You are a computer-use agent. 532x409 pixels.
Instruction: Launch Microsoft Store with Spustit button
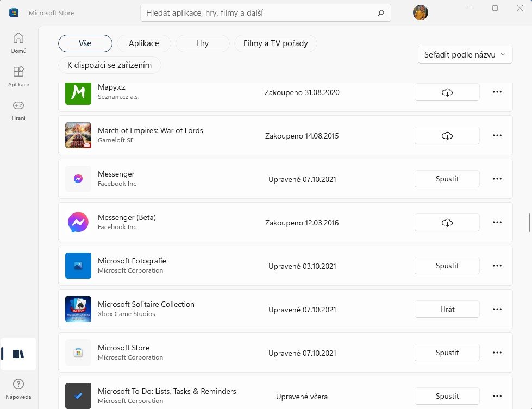click(447, 353)
